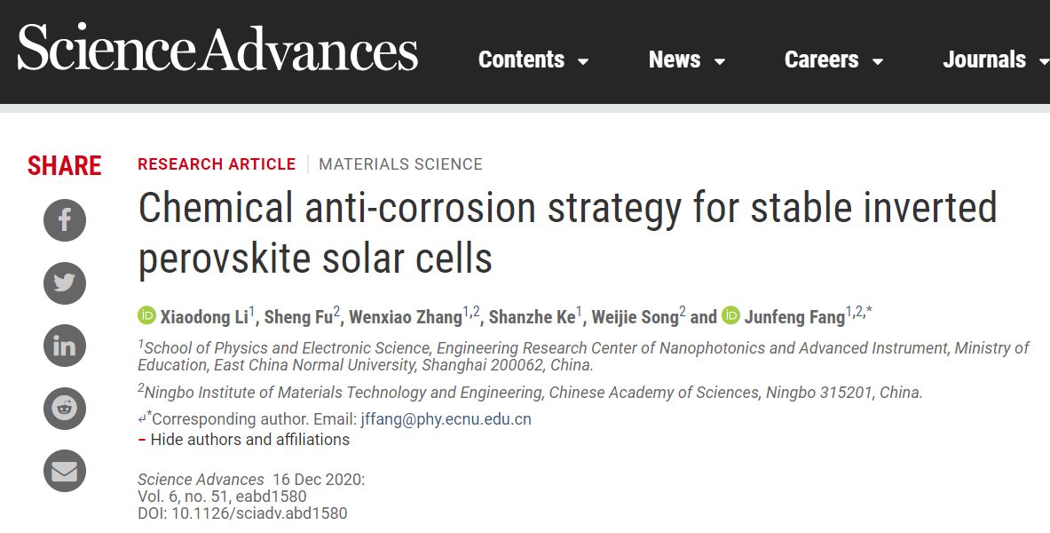Click author Weijie Song's name
The height and width of the screenshot is (533, 1050).
point(635,317)
